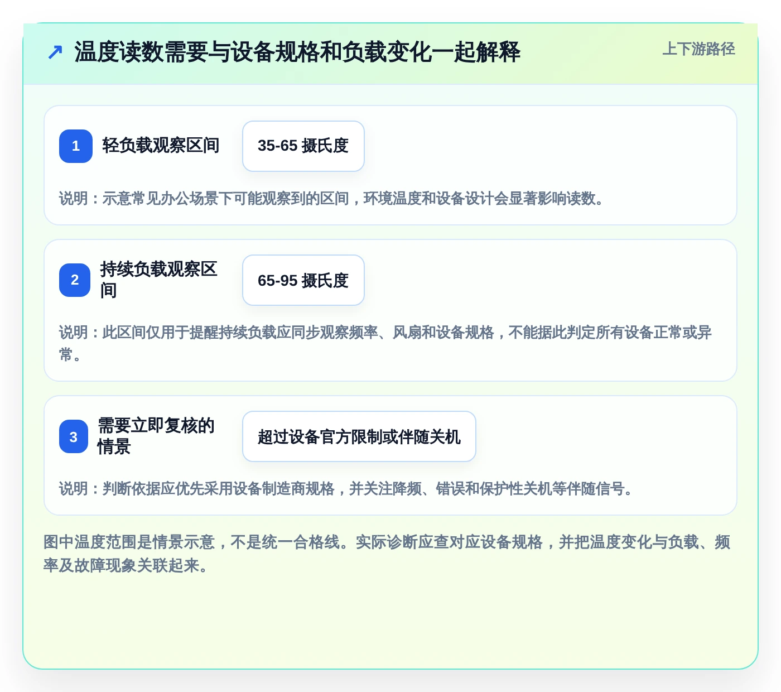The width and height of the screenshot is (781, 692).
Task: Select the 超过设备官方限制或伴随关机 pill
Action: point(359,436)
